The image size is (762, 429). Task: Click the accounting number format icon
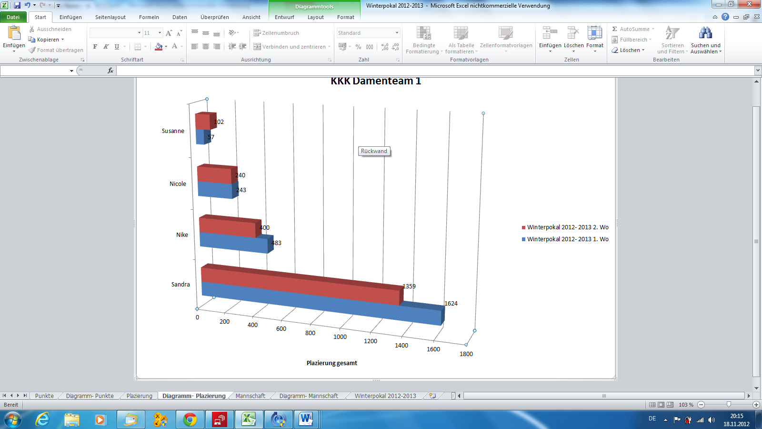pyautogui.click(x=342, y=47)
